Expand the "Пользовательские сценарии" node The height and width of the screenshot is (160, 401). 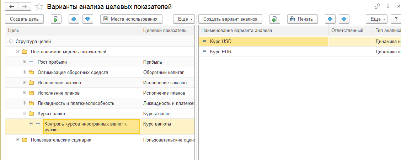pyautogui.click(x=18, y=140)
